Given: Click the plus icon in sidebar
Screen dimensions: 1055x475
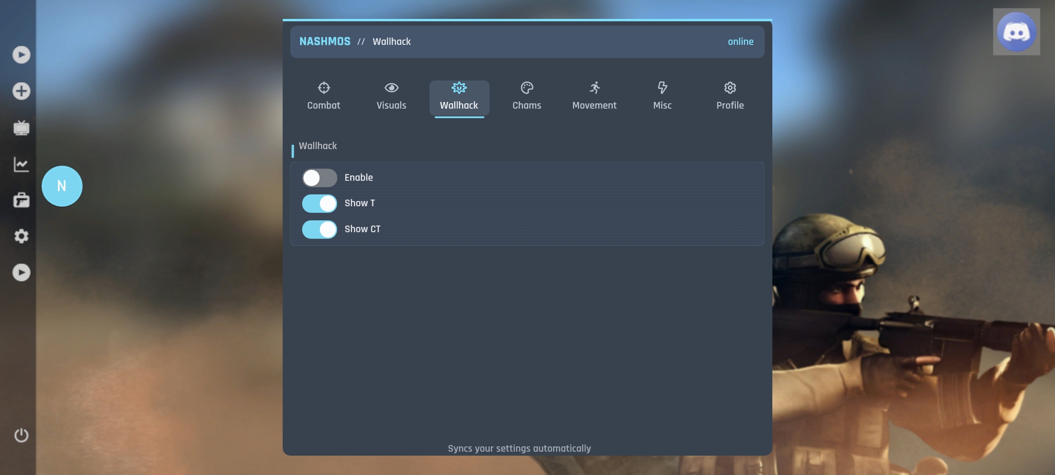Looking at the screenshot, I should [21, 91].
